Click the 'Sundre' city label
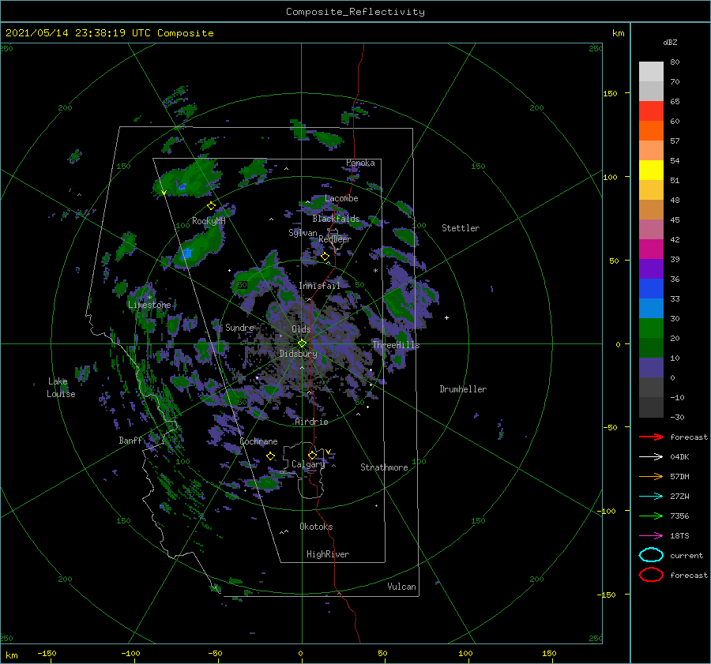Viewport: 711px width, 664px height. (240, 327)
